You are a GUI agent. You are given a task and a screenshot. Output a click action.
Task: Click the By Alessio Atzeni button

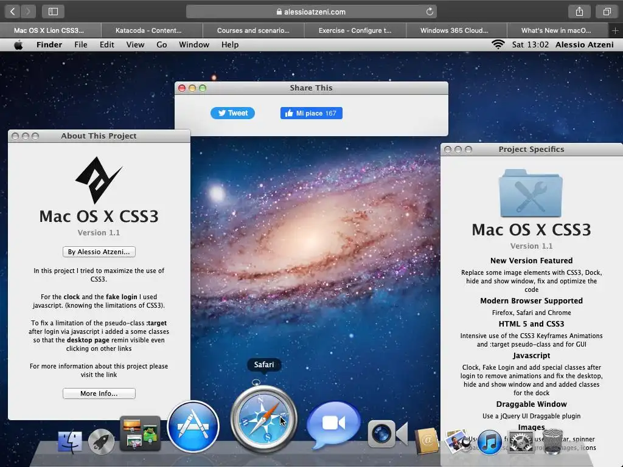pos(99,252)
